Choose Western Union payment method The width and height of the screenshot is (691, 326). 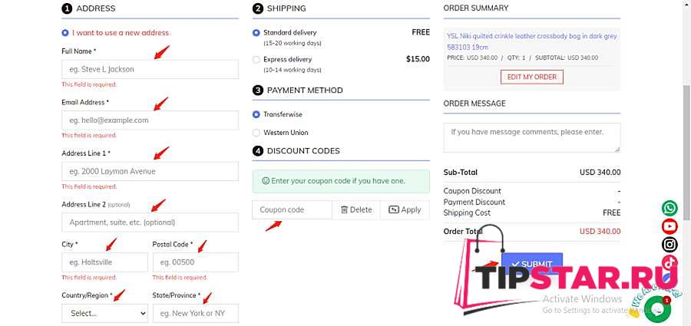tap(256, 133)
